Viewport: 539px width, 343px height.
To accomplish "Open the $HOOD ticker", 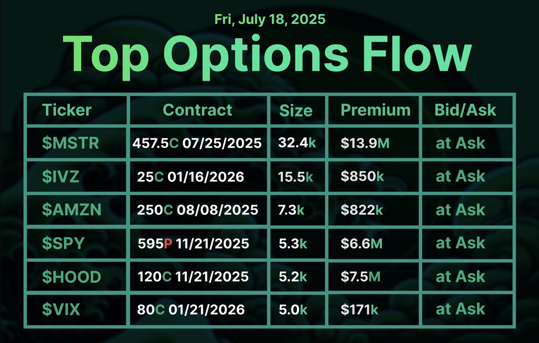I will (x=72, y=277).
